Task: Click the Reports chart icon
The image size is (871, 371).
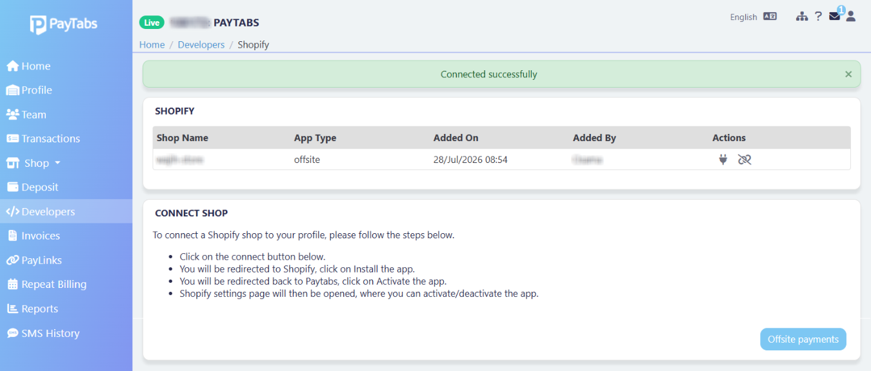Action: click(12, 309)
